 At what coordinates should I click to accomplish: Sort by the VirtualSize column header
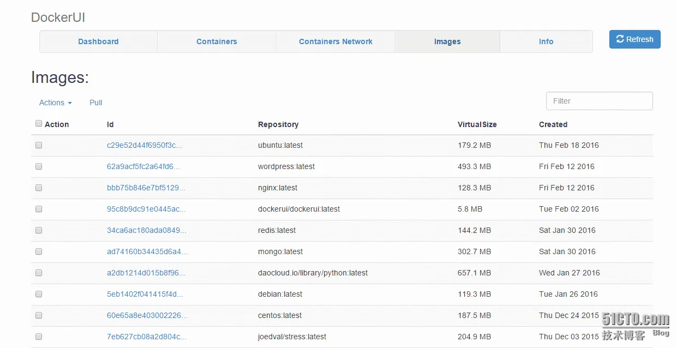[477, 124]
